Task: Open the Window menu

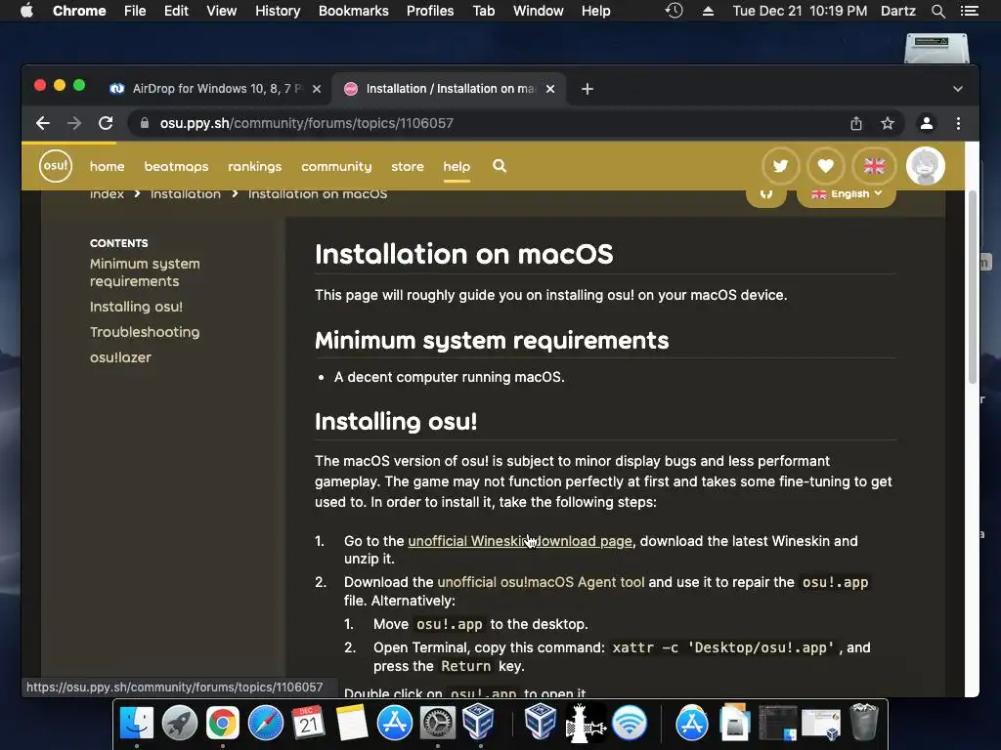Action: [x=539, y=11]
